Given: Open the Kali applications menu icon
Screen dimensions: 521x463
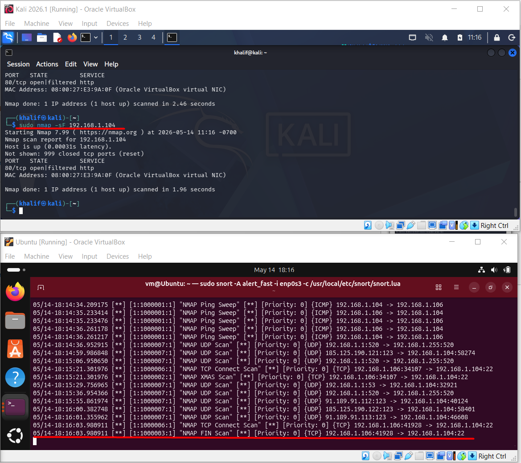Looking at the screenshot, I should pyautogui.click(x=8, y=37).
